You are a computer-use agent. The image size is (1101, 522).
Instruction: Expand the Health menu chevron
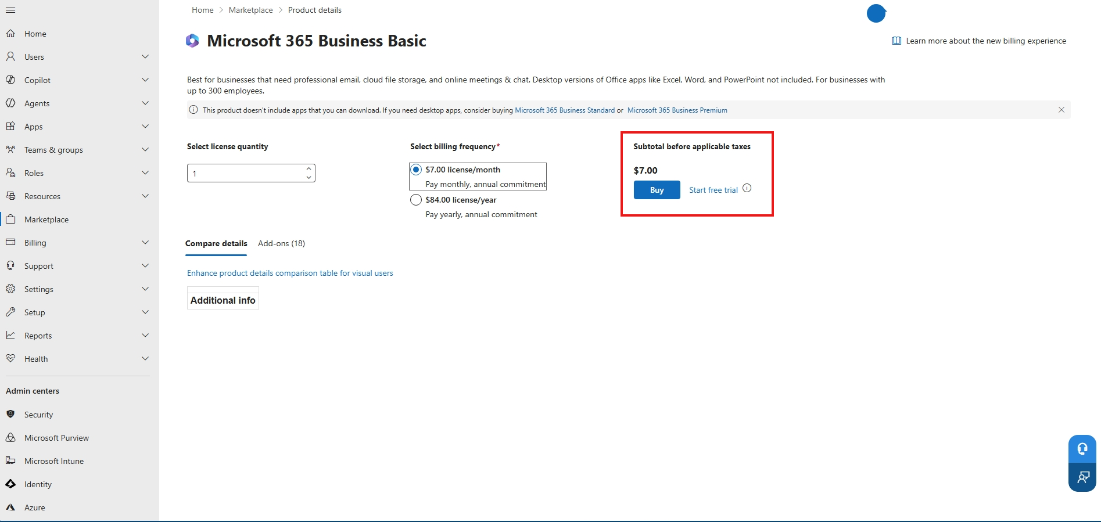(x=145, y=359)
